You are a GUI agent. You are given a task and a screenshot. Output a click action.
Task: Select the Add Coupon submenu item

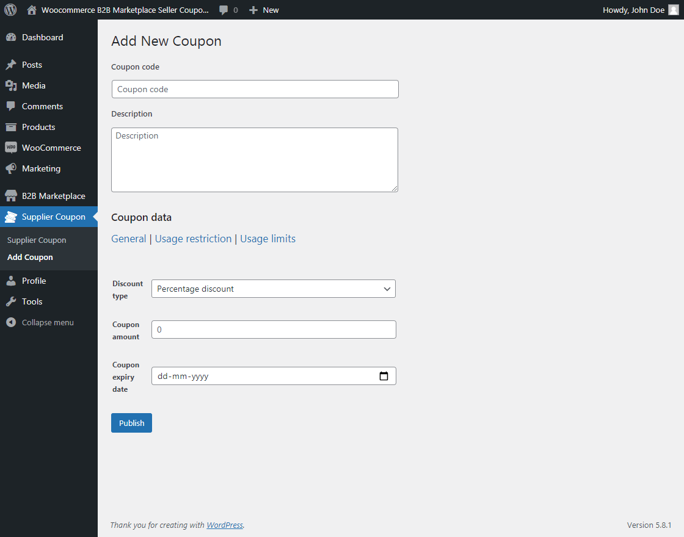click(30, 257)
